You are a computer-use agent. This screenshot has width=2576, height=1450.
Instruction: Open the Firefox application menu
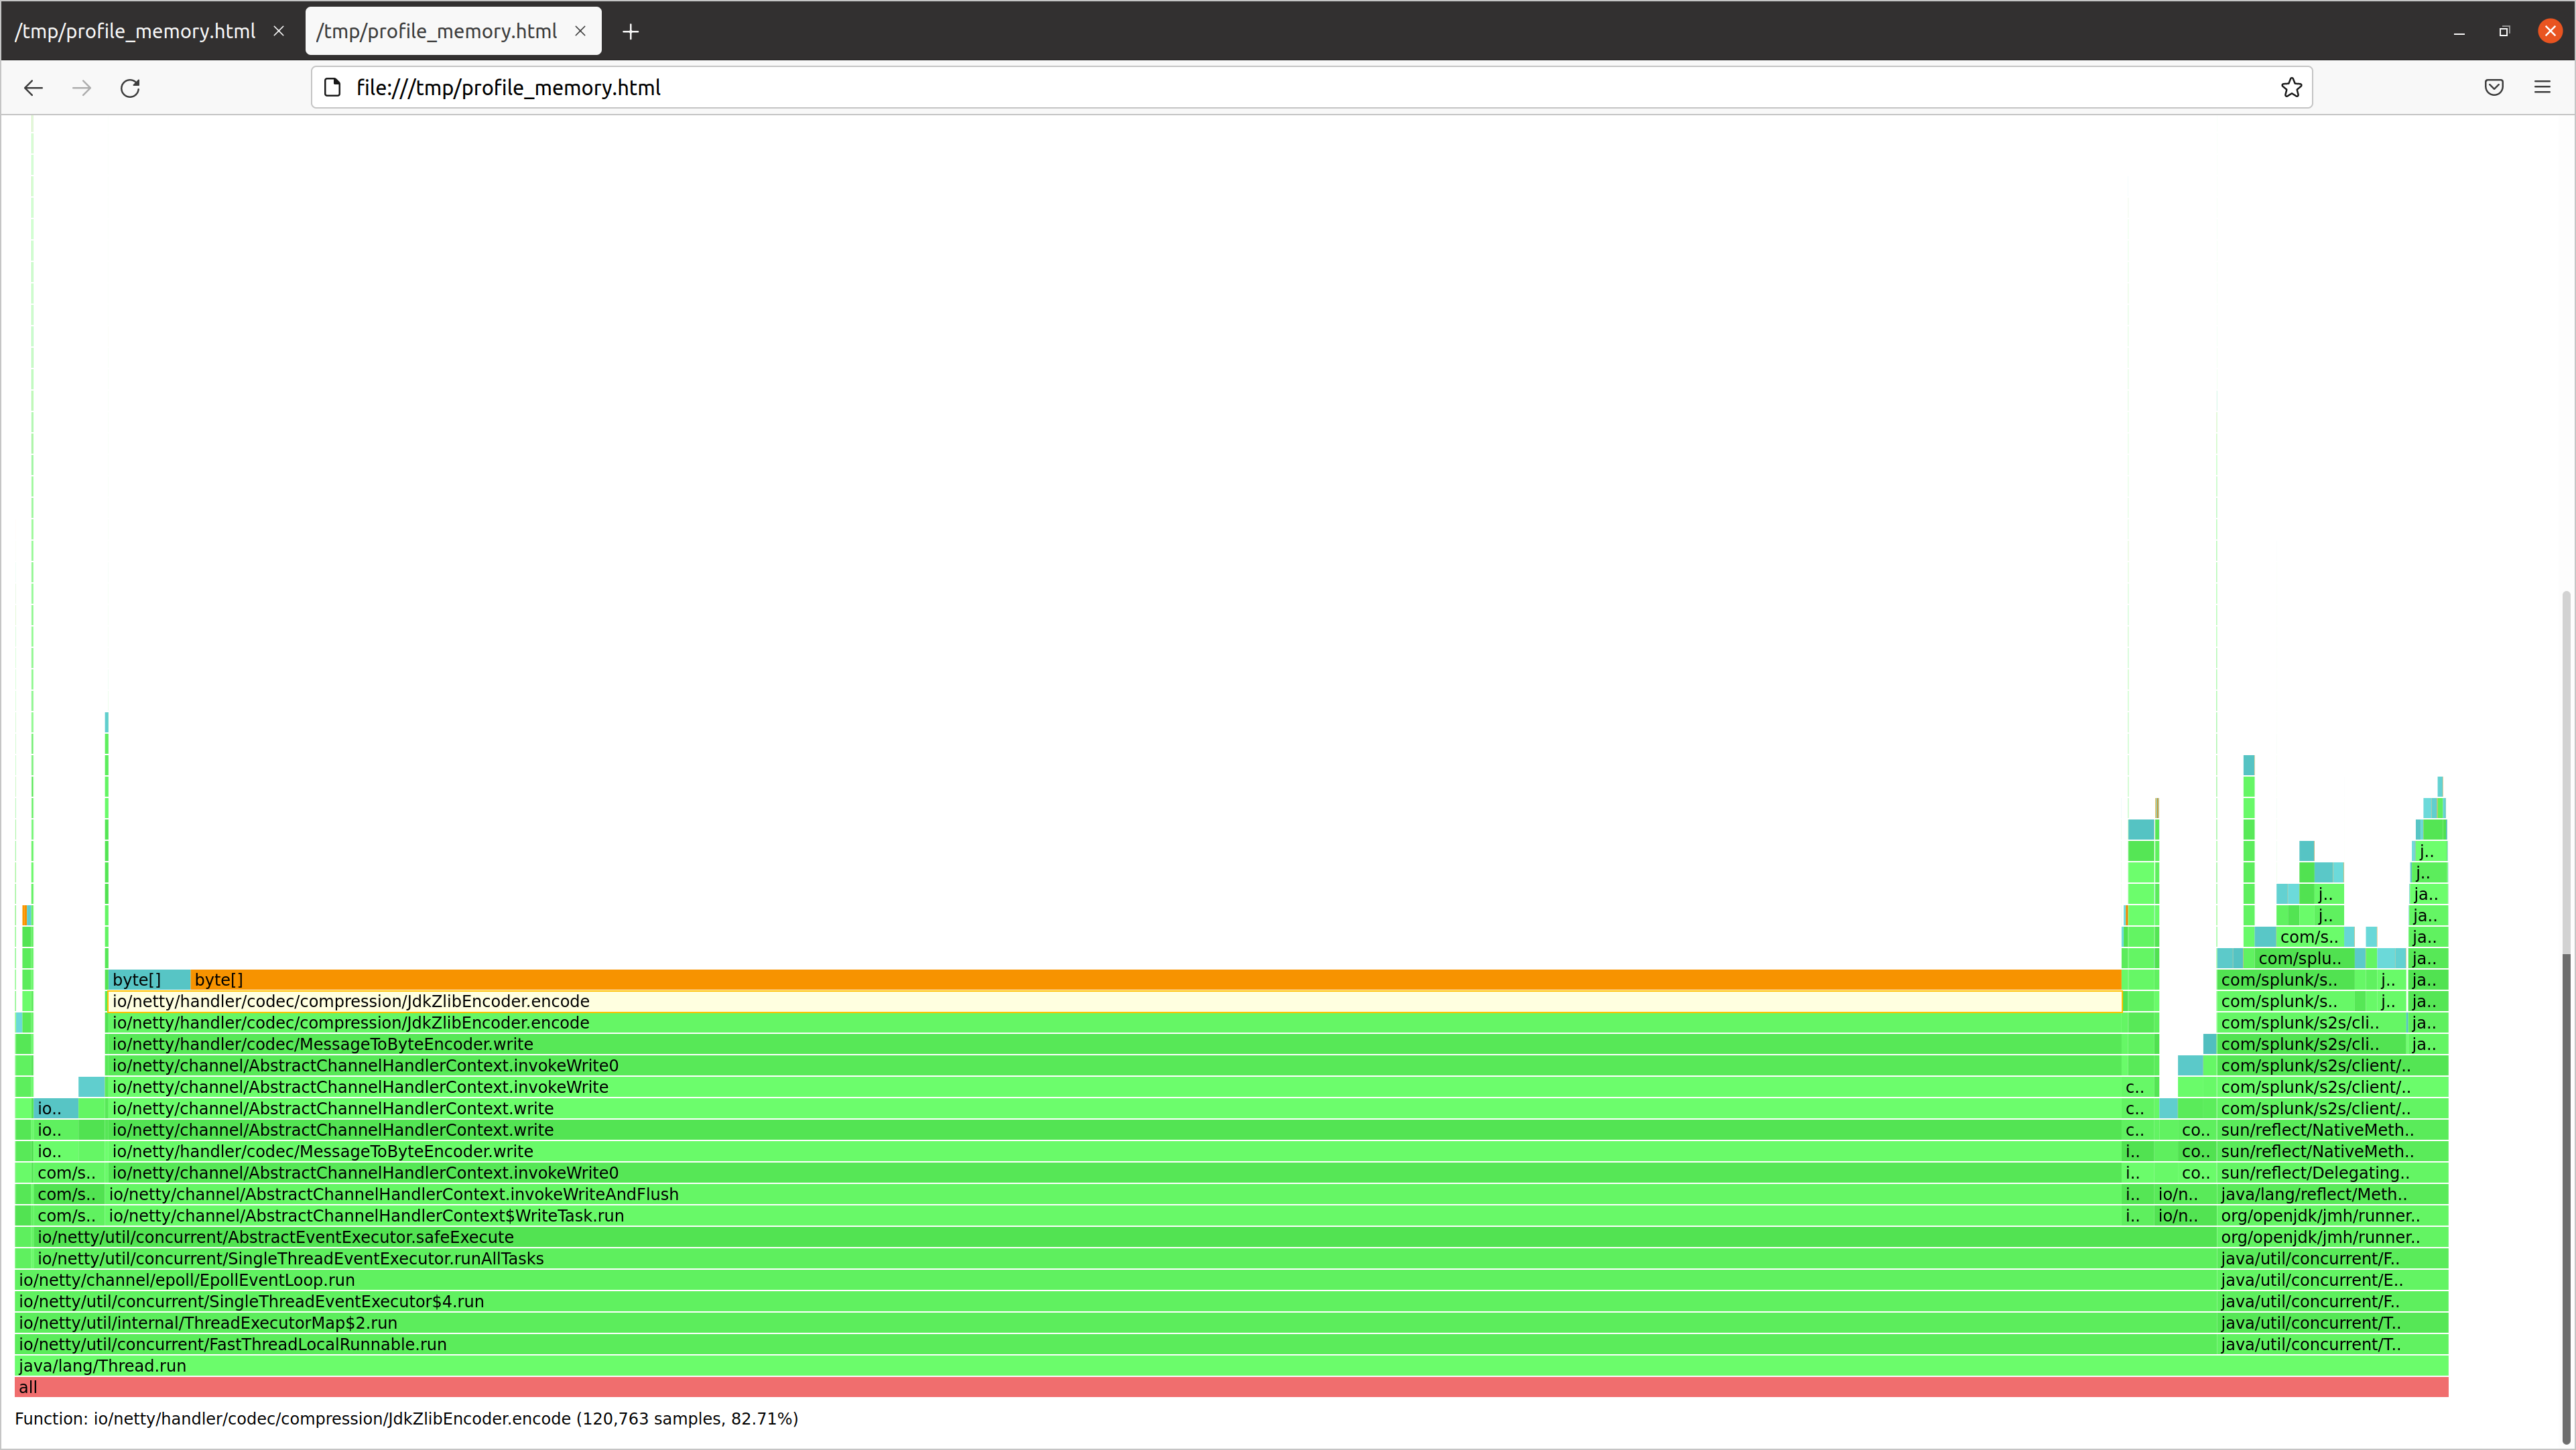[2543, 87]
